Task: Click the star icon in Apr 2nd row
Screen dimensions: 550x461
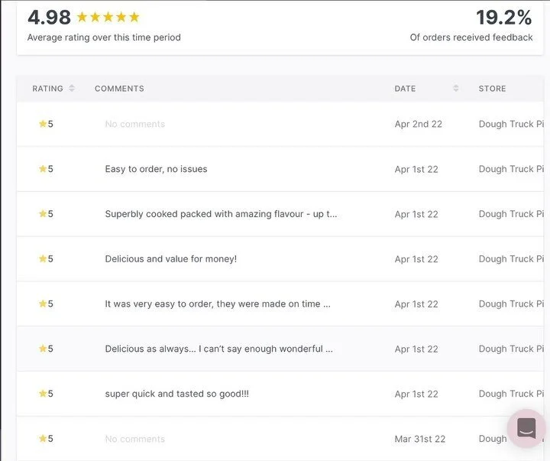Action: [x=43, y=124]
